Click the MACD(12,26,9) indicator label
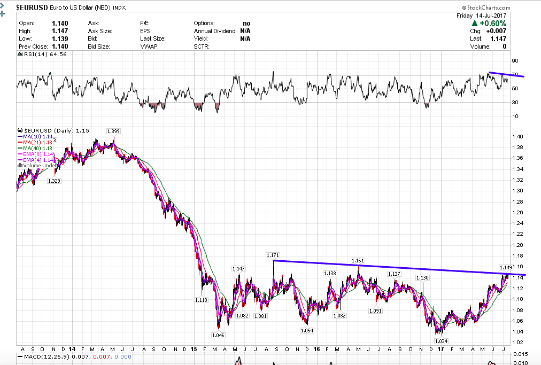541x365 pixels. [46, 356]
